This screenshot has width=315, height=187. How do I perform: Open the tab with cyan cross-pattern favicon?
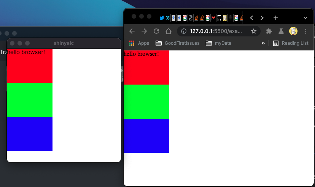[x=168, y=18]
